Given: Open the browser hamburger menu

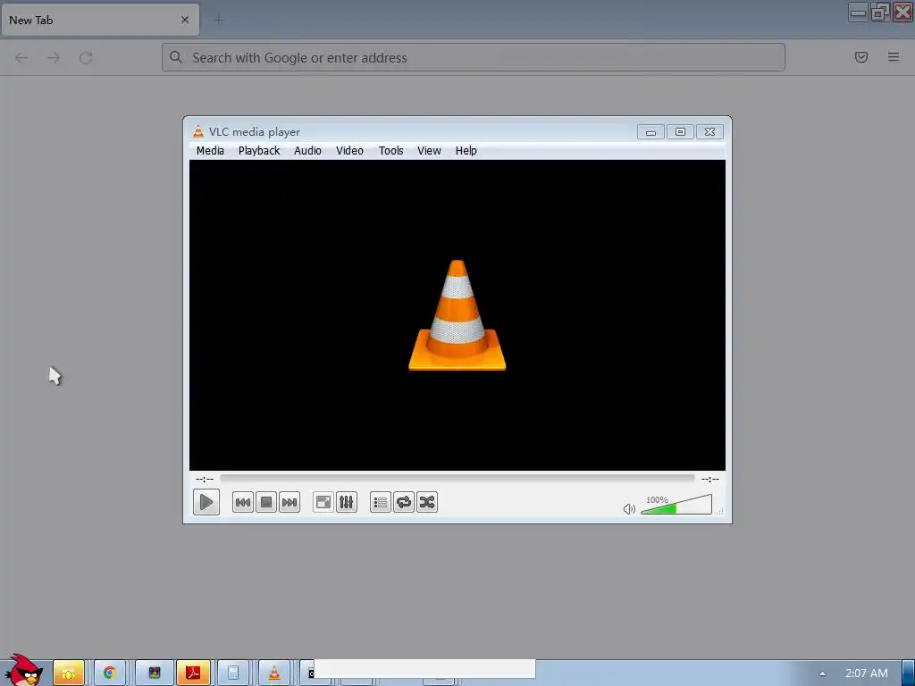Looking at the screenshot, I should click(894, 57).
